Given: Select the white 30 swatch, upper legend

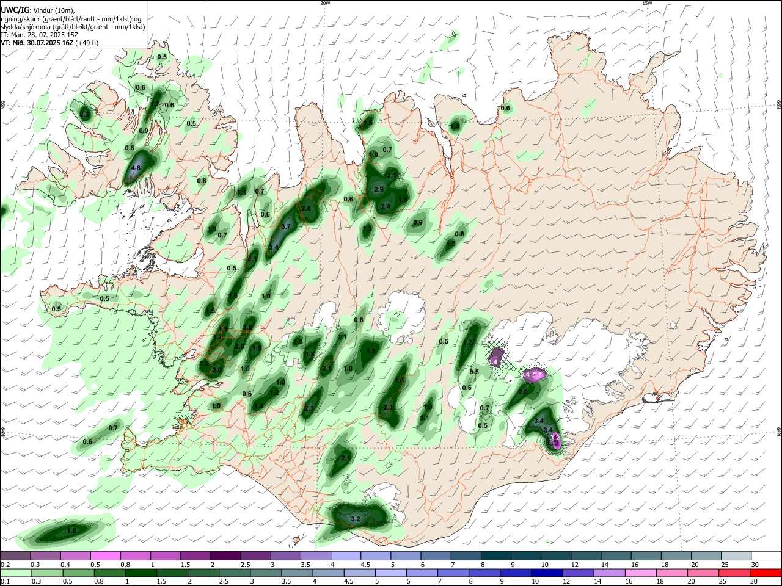Looking at the screenshot, I should pyautogui.click(x=766, y=556).
